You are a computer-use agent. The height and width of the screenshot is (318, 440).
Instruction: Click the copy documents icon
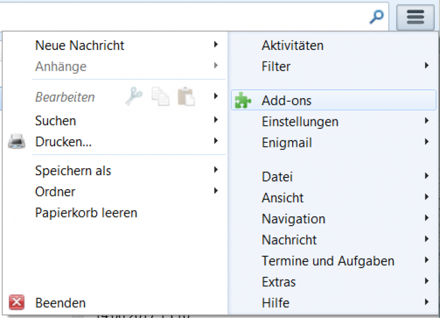pyautogui.click(x=160, y=97)
